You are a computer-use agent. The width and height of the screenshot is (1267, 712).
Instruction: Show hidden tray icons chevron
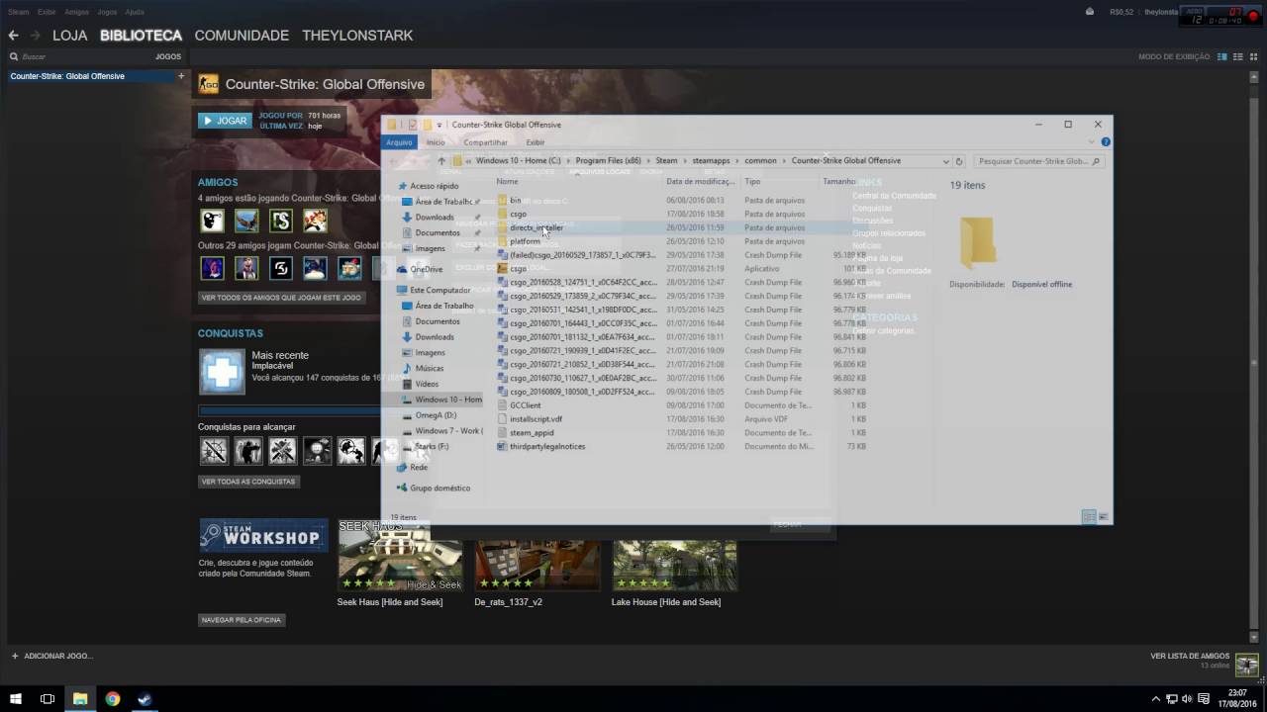pos(1154,699)
